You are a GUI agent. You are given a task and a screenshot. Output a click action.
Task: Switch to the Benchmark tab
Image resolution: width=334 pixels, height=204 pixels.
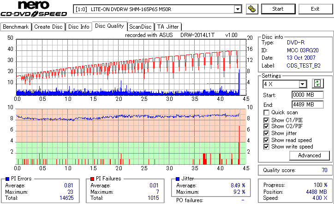pyautogui.click(x=16, y=27)
